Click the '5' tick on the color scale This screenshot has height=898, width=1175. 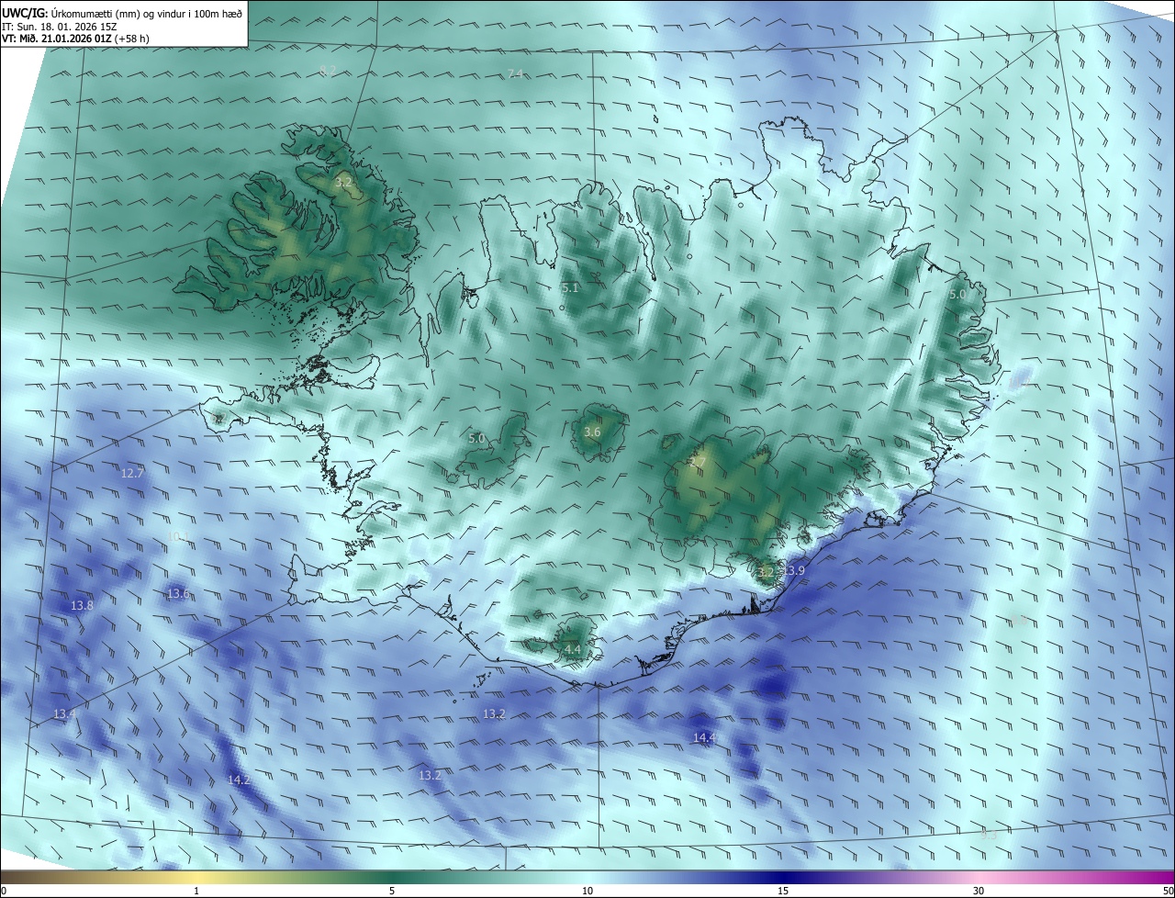(x=392, y=891)
